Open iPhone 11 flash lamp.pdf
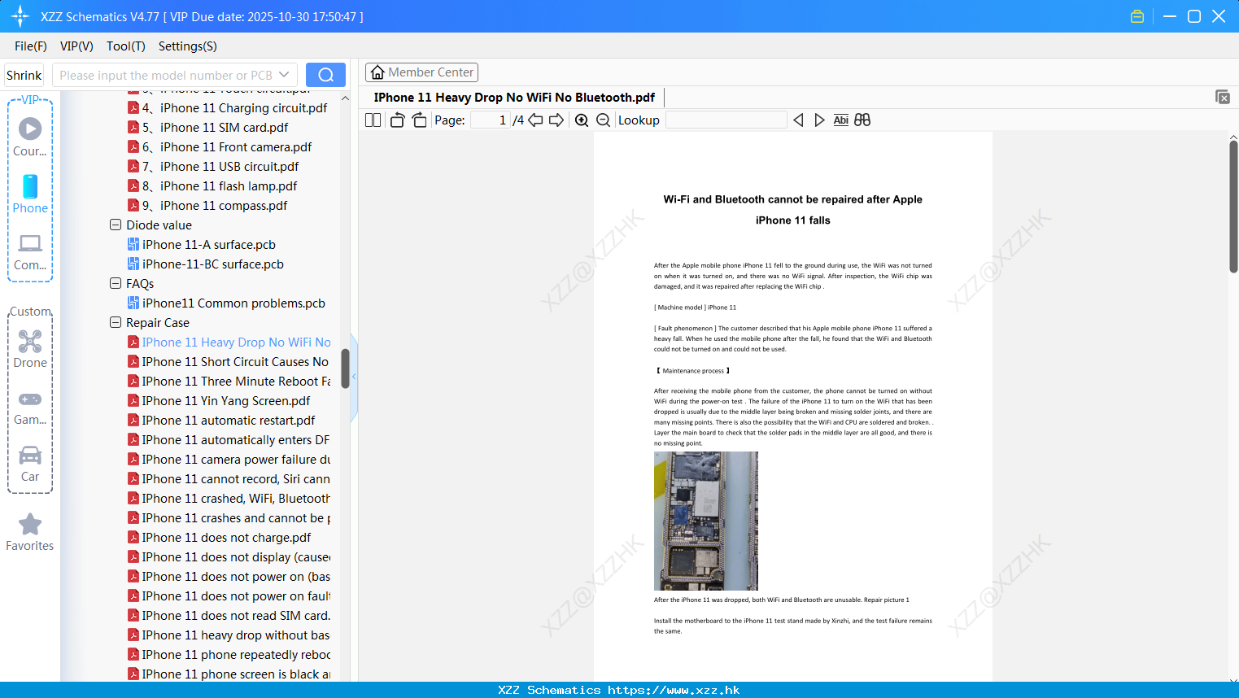 (x=212, y=185)
